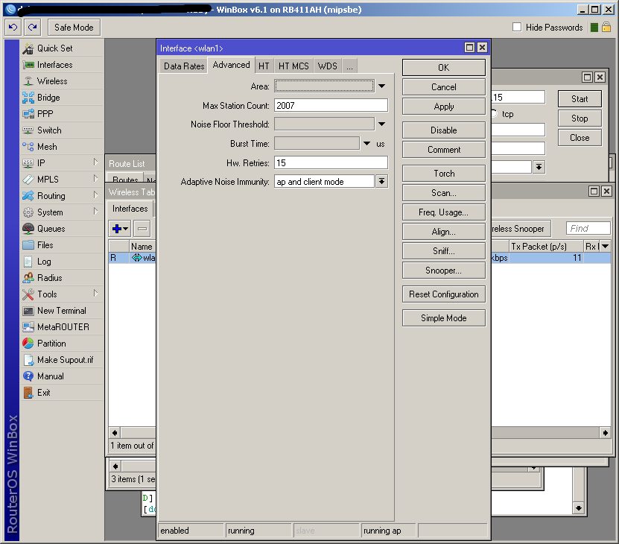Switch to the Advanced tab
The height and width of the screenshot is (544, 619).
click(x=232, y=65)
